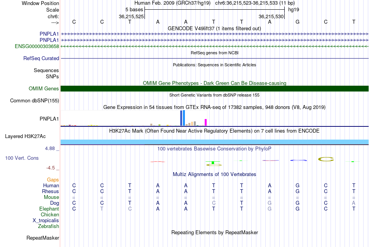Click the Window Position track label

click(x=40, y=3)
